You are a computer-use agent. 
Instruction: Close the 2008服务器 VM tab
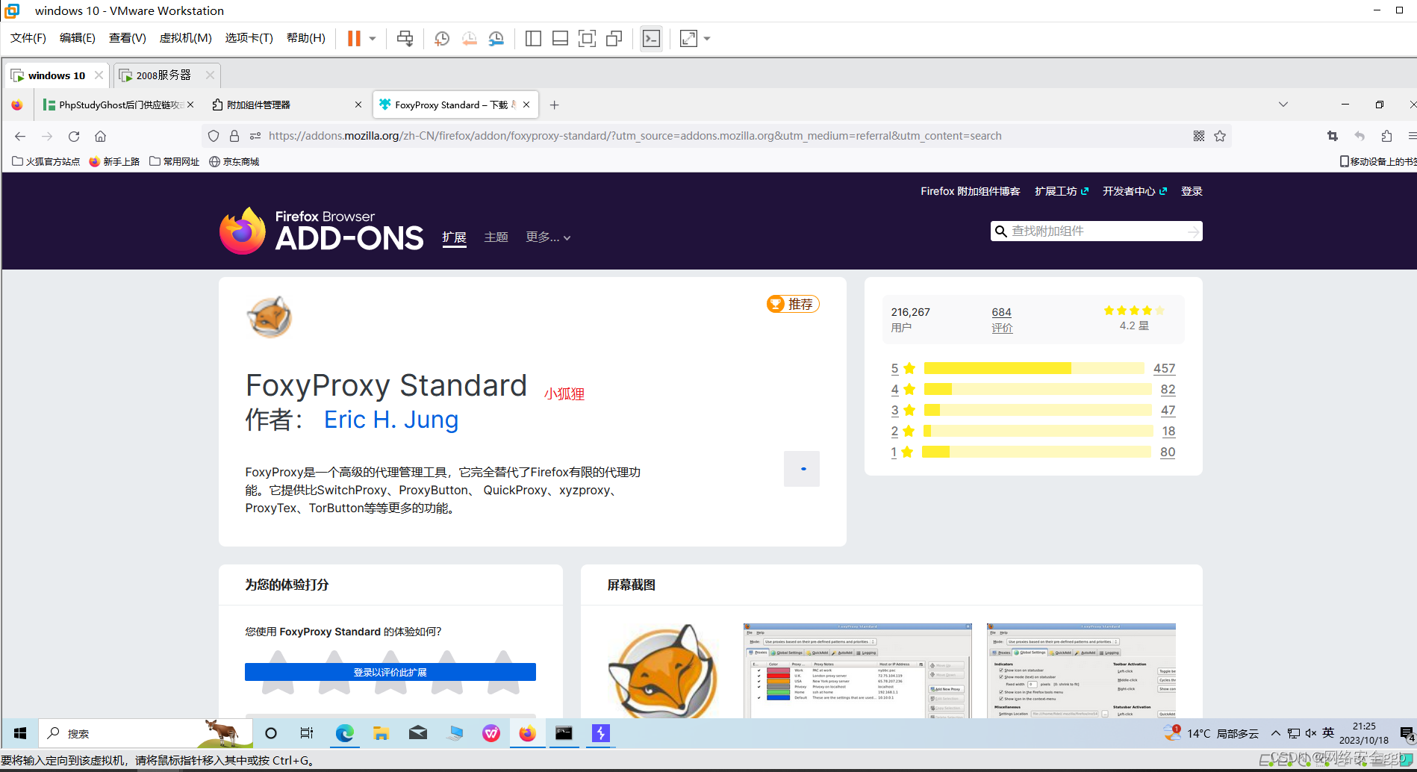tap(210, 75)
